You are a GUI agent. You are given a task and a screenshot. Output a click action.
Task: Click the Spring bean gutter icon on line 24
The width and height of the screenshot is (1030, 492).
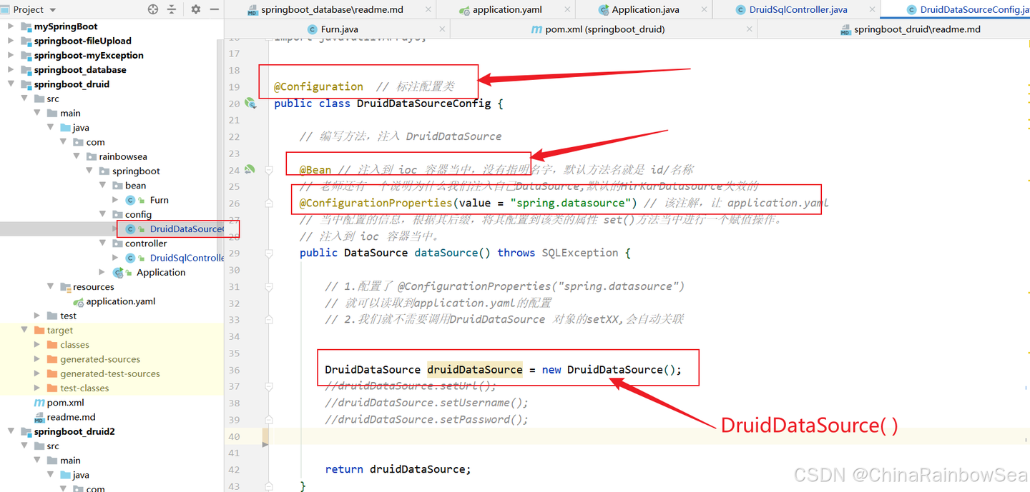tap(249, 169)
